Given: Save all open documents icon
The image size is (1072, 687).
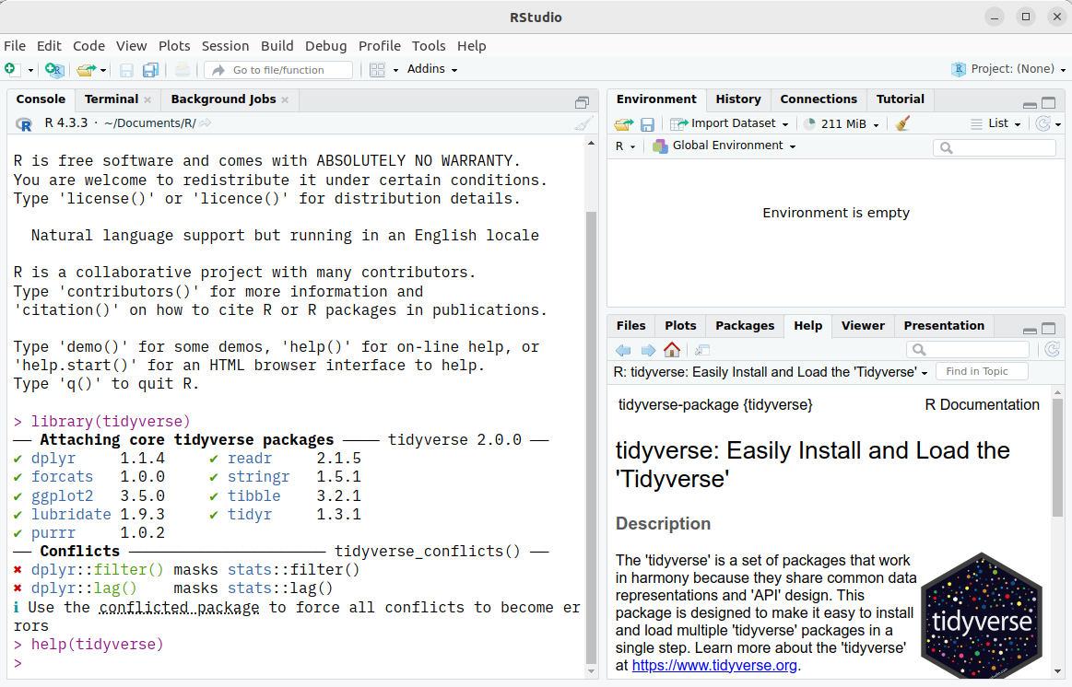Looking at the screenshot, I should 150,70.
